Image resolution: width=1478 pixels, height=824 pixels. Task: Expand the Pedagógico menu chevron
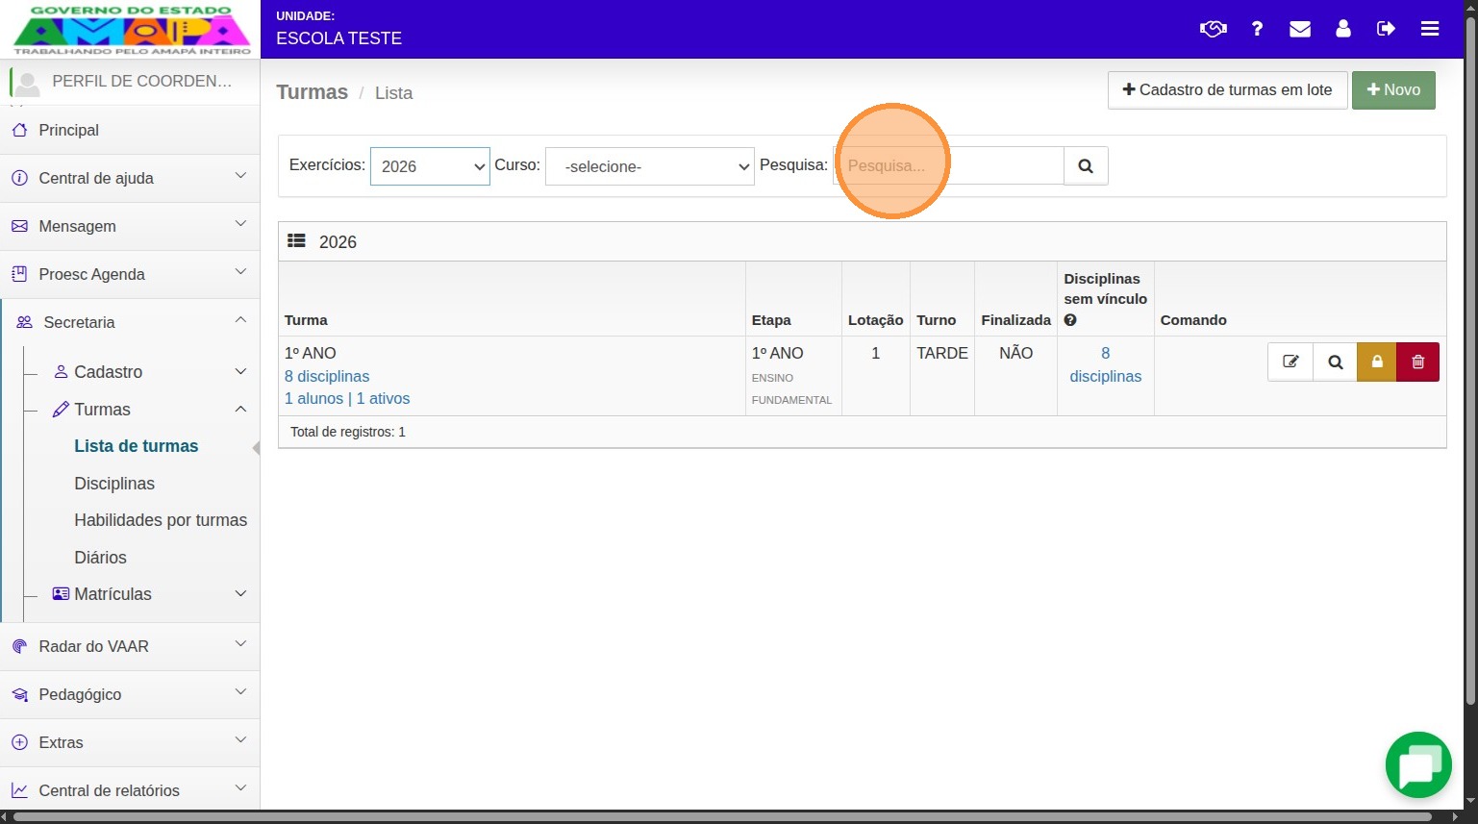click(240, 692)
